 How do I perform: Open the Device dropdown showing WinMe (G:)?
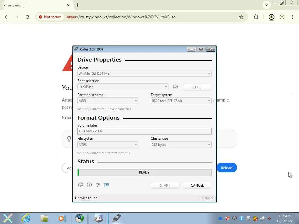(x=144, y=73)
